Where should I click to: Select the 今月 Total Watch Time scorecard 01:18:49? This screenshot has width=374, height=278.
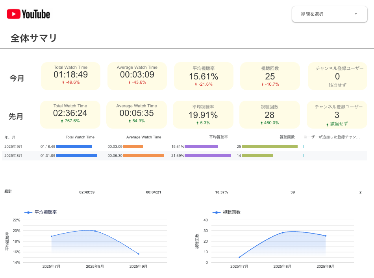(x=70, y=75)
